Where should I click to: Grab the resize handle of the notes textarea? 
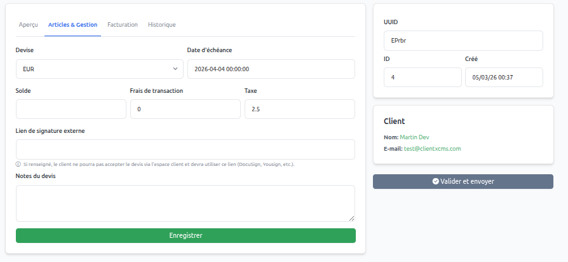pyautogui.click(x=352, y=219)
